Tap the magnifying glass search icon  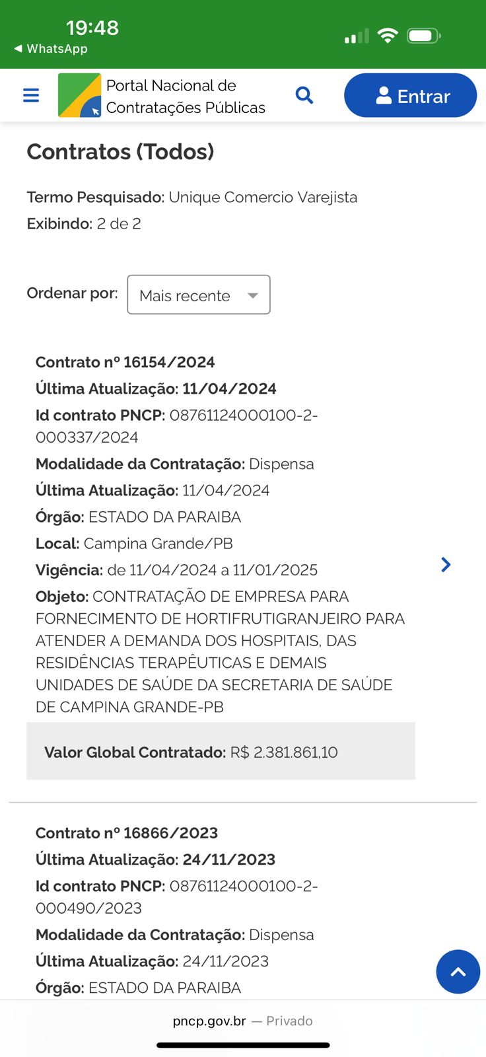(304, 95)
